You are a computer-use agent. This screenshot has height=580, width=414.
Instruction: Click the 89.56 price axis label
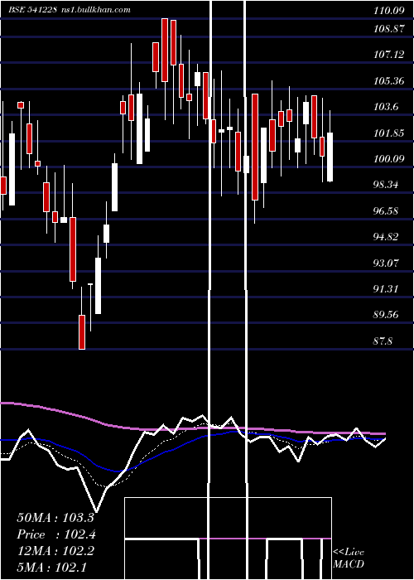(386, 315)
